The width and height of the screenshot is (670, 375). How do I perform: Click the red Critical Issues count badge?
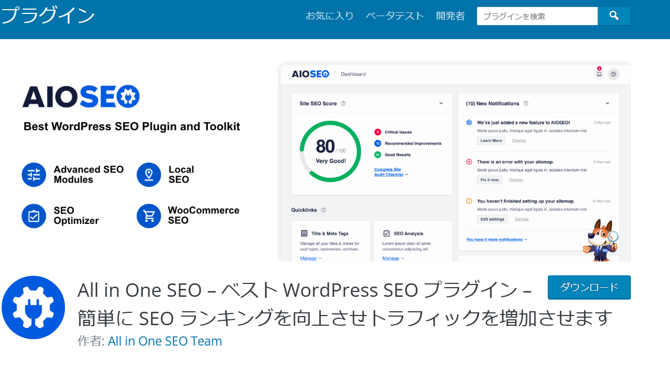377,132
